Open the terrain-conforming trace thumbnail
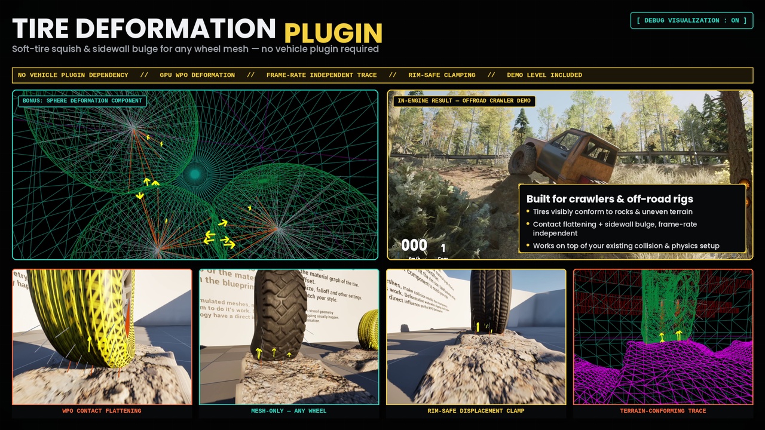This screenshot has height=430, width=765. point(663,337)
